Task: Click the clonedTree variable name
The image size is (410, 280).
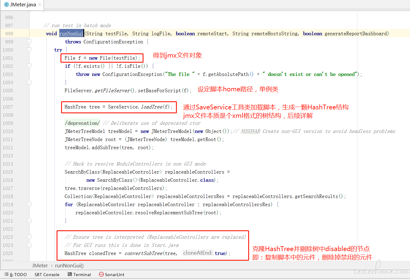Action: [103, 253]
